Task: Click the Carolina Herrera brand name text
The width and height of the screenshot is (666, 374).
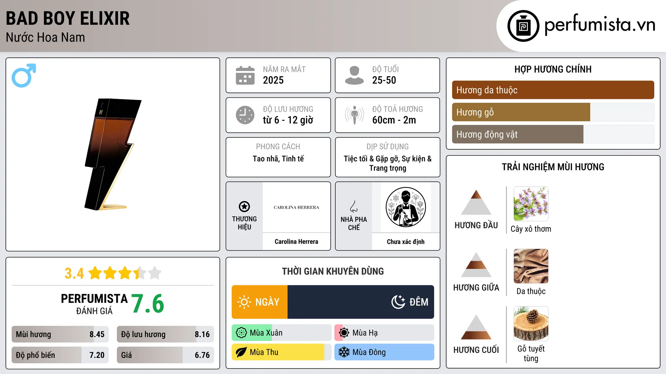Action: tap(296, 242)
